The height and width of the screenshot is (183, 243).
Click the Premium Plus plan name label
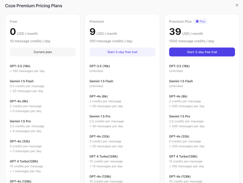point(180,22)
